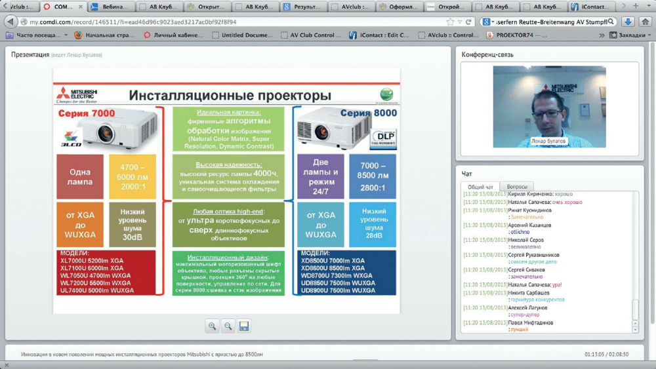Click the browser search field
656x369 pixels.
coord(551,22)
